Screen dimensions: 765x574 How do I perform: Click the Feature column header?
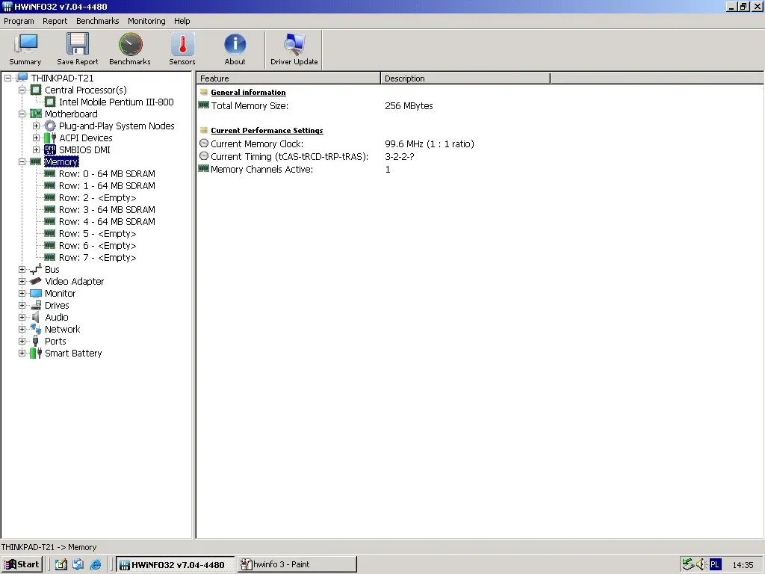pyautogui.click(x=288, y=78)
